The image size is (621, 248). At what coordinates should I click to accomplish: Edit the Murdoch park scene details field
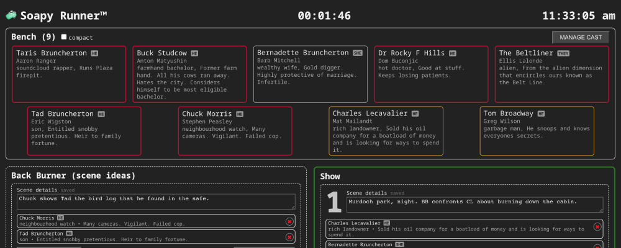[475, 205]
